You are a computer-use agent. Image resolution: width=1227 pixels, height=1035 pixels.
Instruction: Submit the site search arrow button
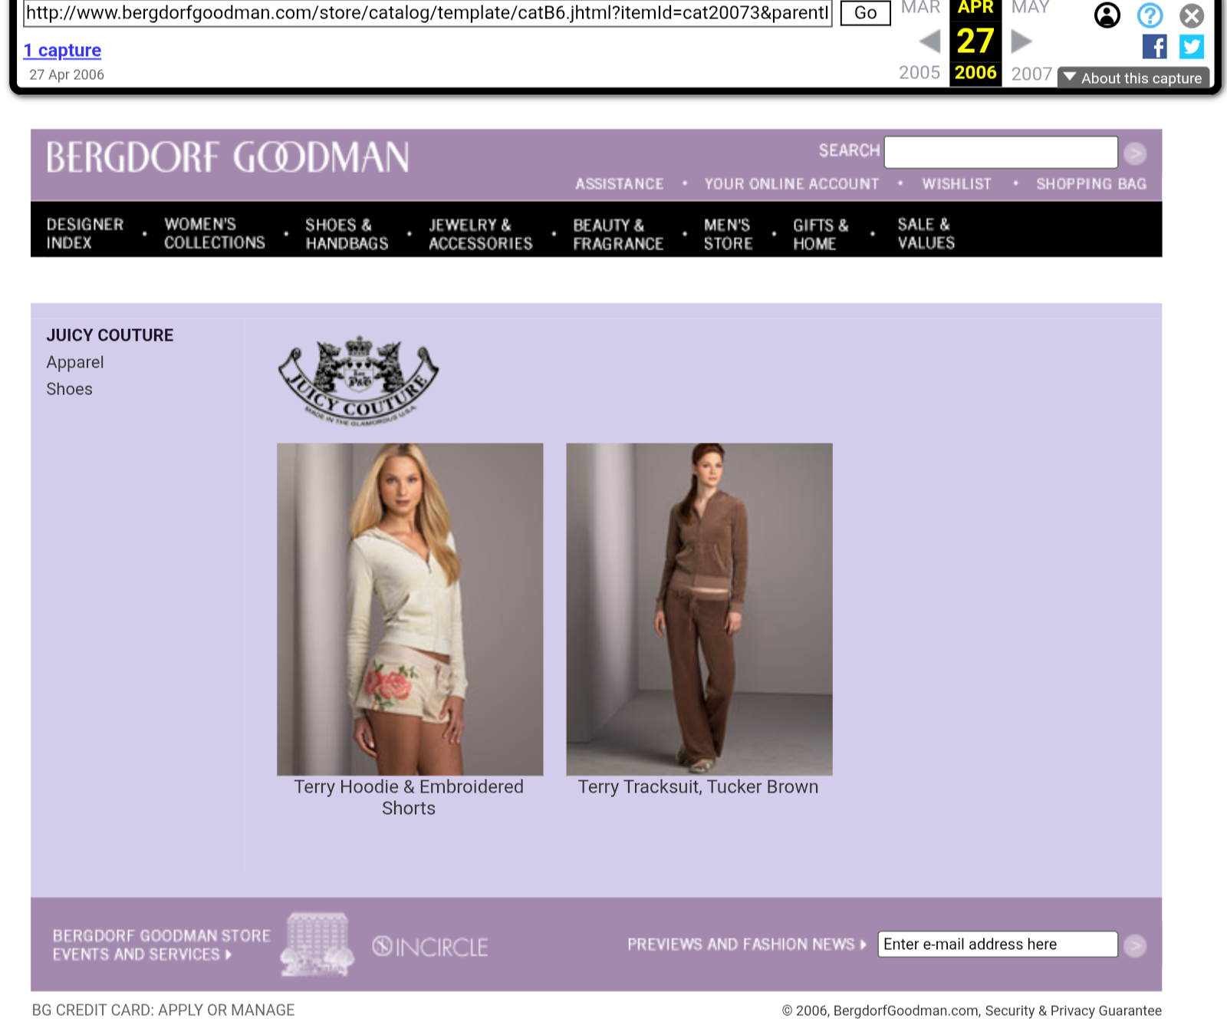click(x=1135, y=153)
